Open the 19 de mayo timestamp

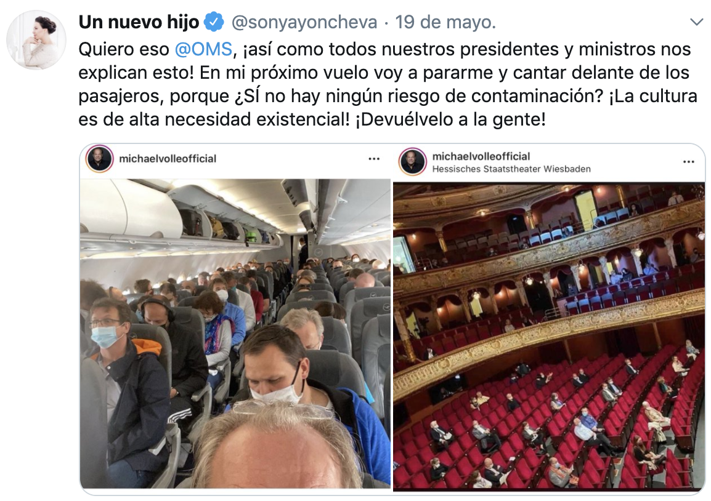pos(445,22)
